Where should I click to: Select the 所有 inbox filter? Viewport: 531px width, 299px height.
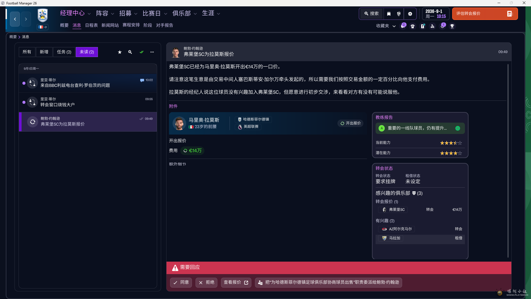(x=27, y=52)
